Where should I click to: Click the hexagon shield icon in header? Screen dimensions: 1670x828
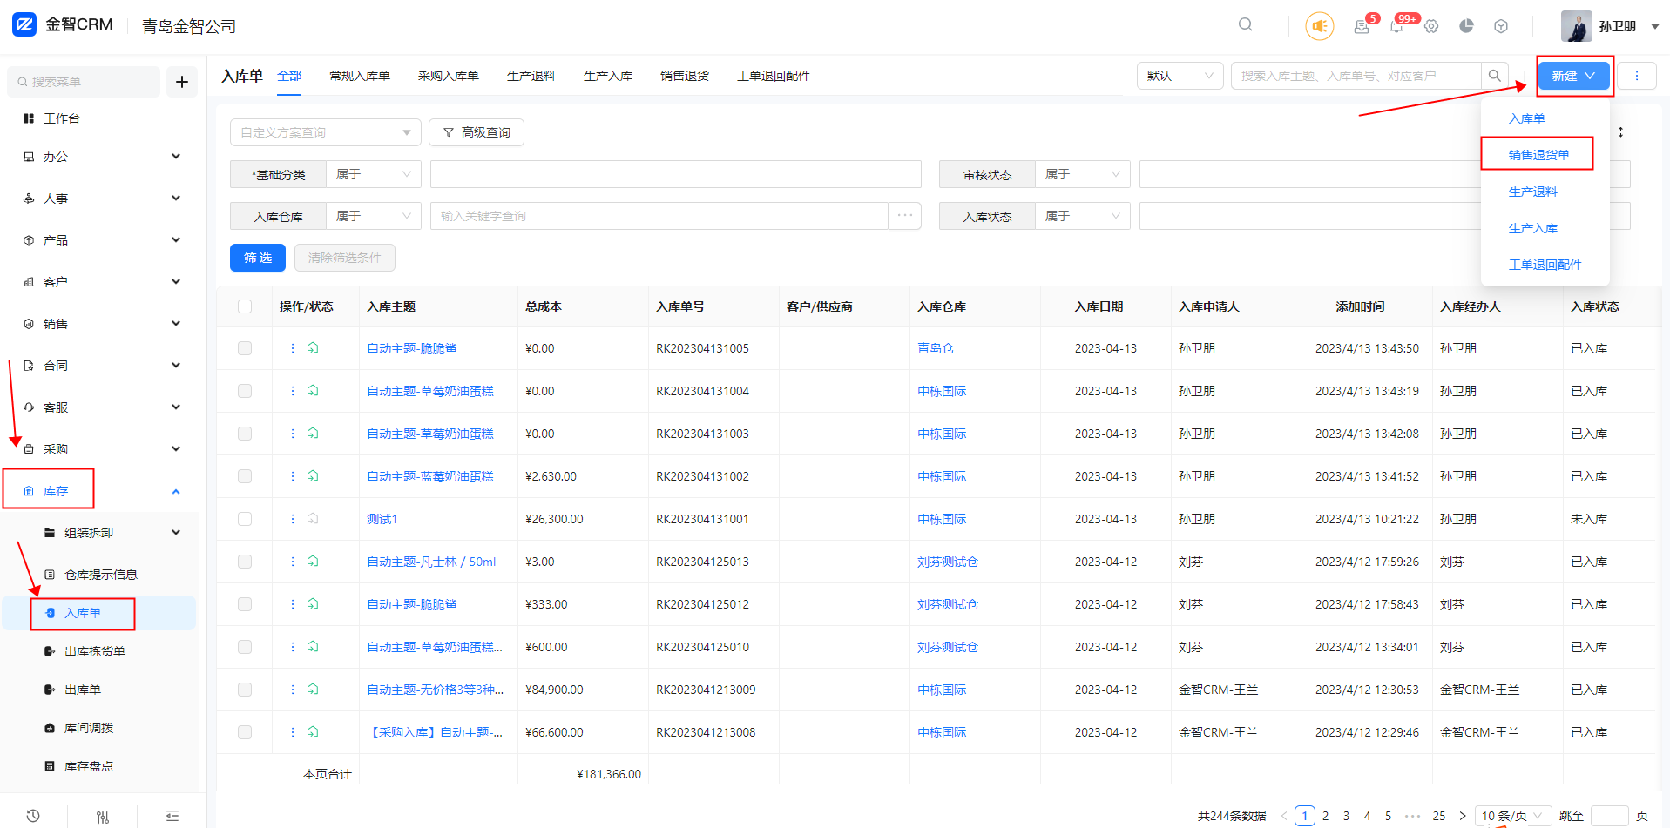[1501, 26]
